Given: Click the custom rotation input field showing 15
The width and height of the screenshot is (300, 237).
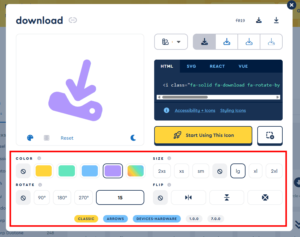Looking at the screenshot, I should pos(120,197).
